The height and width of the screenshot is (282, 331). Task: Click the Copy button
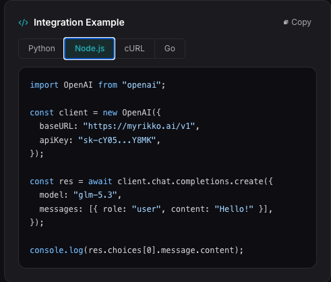tap(297, 22)
